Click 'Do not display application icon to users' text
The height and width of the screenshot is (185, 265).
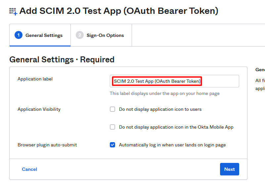pyautogui.click(x=160, y=109)
